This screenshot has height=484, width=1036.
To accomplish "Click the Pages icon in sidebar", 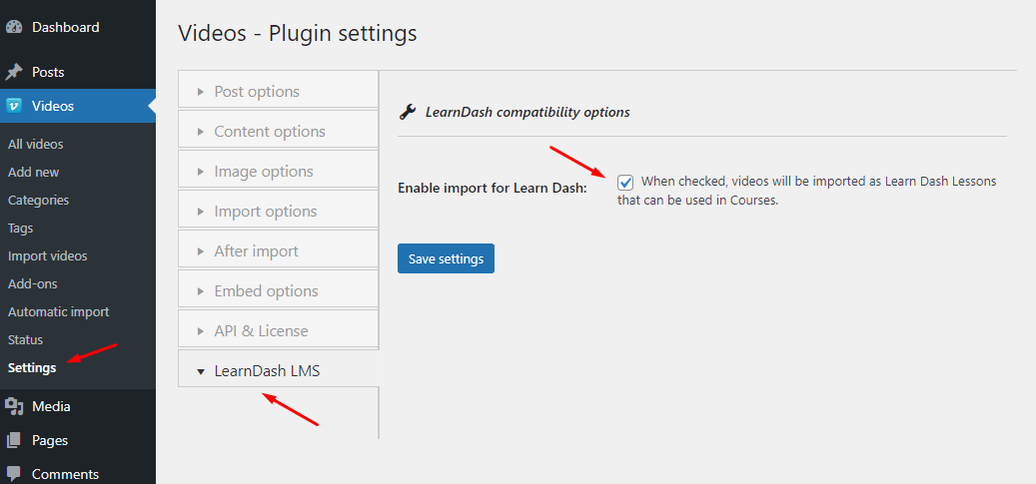I will 14,440.
